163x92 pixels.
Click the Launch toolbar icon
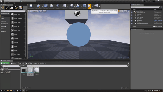96,6
